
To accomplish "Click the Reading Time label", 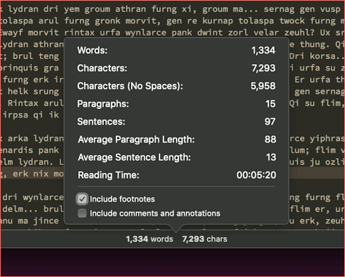I will click(108, 175).
